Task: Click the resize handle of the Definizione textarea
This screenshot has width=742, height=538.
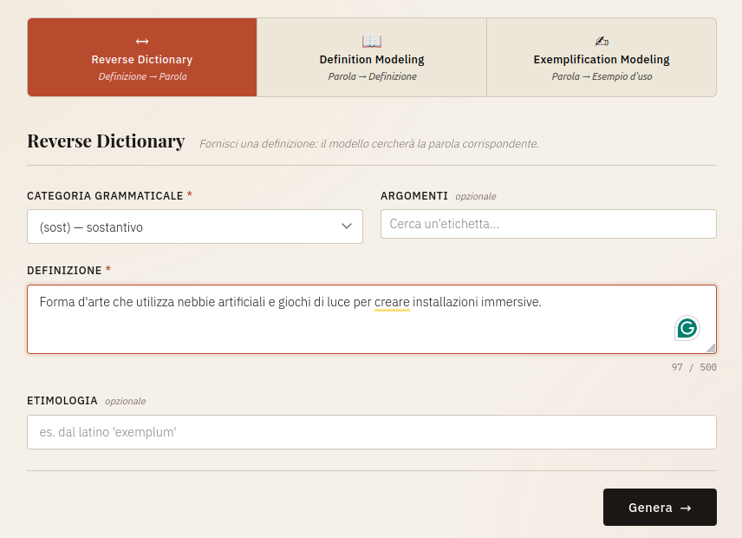Action: [711, 347]
